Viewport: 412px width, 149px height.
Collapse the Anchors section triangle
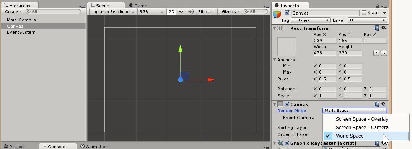(x=275, y=60)
